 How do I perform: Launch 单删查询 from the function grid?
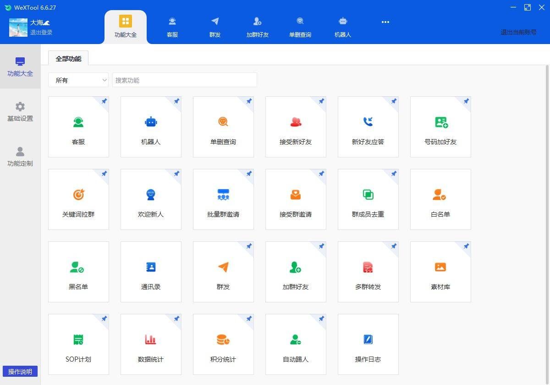(223, 127)
